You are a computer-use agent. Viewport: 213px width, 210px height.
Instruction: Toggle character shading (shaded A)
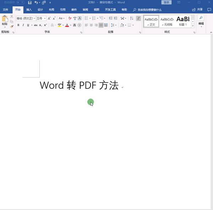tap(75, 25)
